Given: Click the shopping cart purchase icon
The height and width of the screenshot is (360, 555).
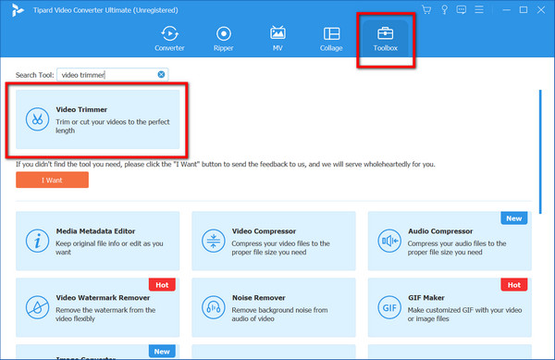Looking at the screenshot, I should coord(426,9).
